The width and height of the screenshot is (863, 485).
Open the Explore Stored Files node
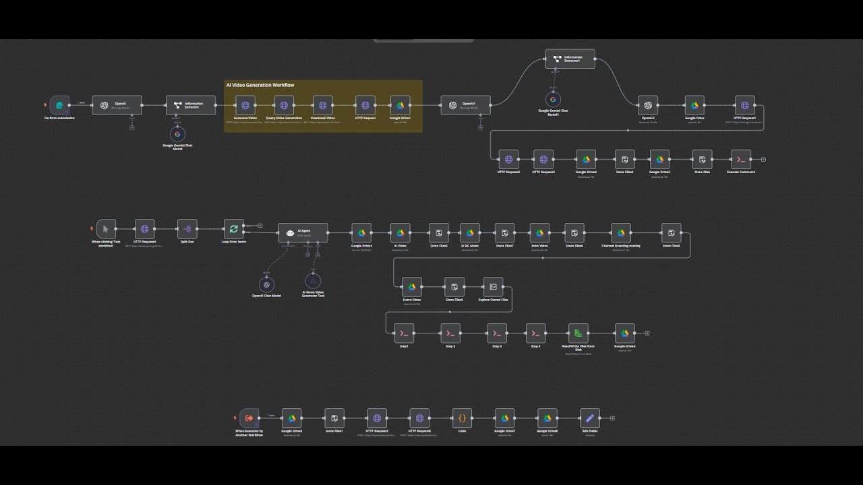pyautogui.click(x=493, y=287)
